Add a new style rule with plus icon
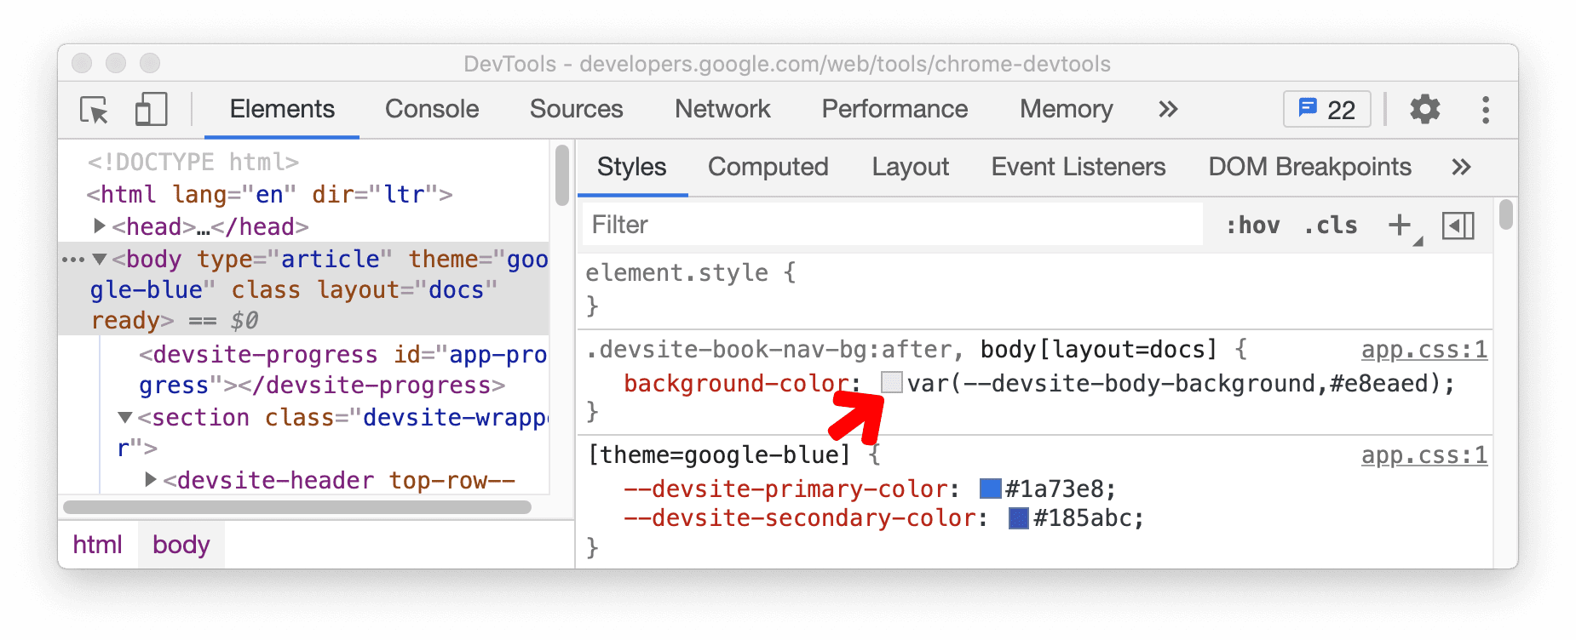 pyautogui.click(x=1398, y=225)
